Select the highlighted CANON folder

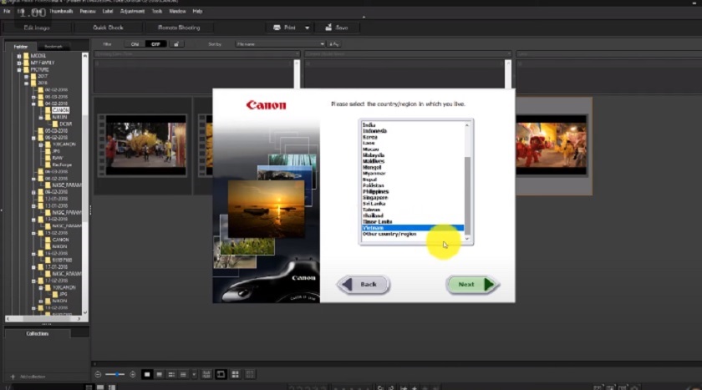pyautogui.click(x=60, y=110)
